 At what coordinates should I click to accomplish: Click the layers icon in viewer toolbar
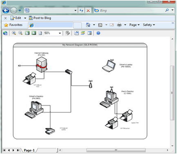pos(83,33)
